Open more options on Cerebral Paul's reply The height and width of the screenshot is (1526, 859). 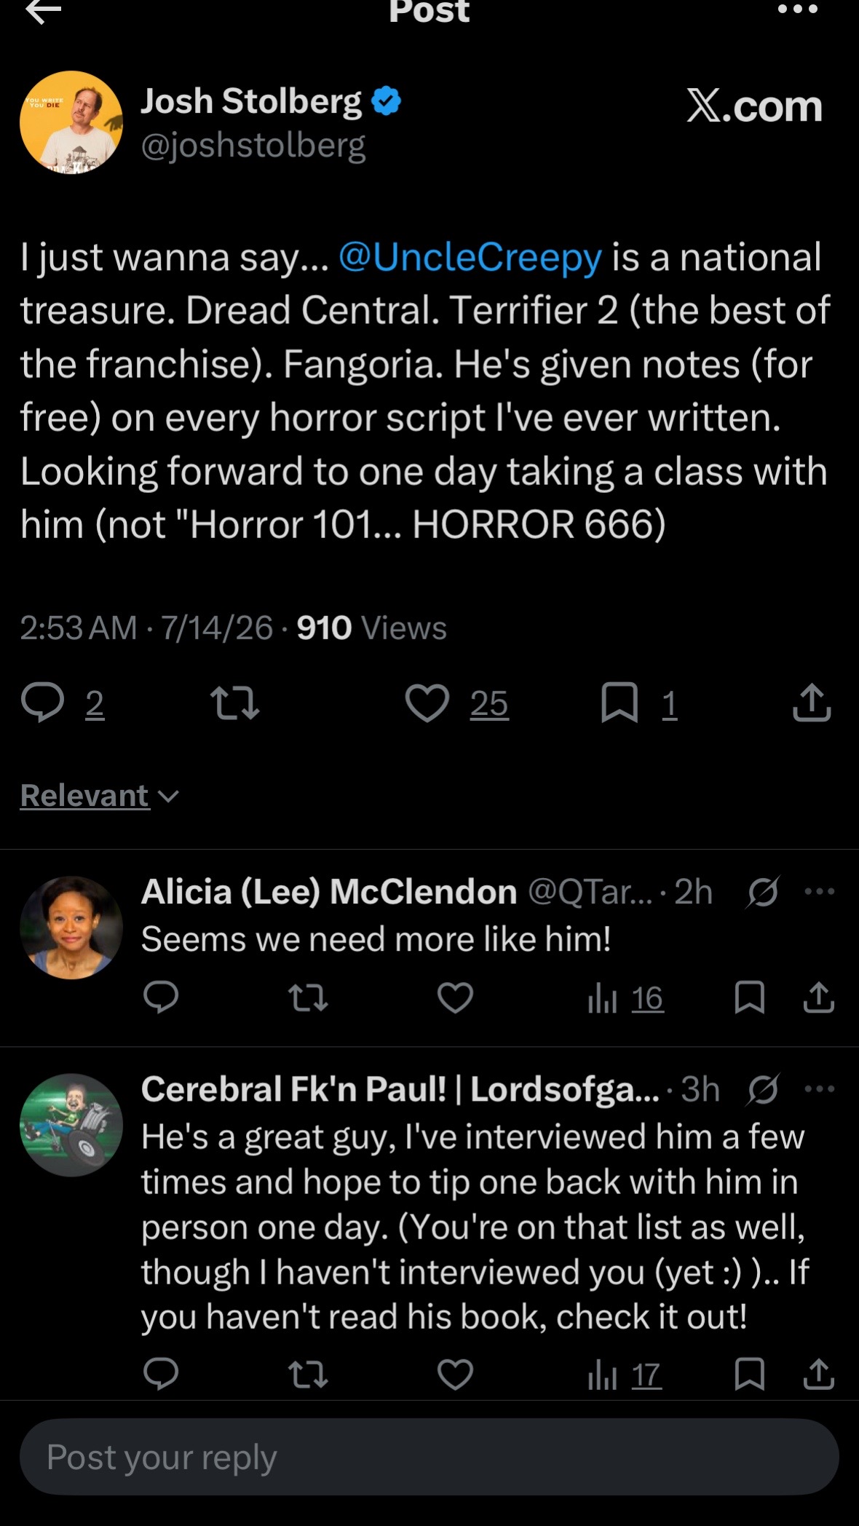click(x=820, y=1089)
